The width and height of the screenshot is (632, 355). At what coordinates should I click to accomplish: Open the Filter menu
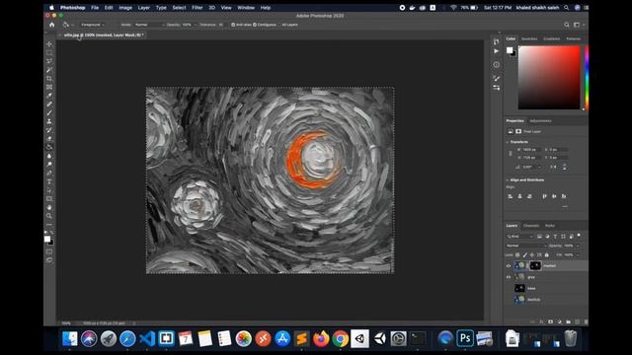197,7
